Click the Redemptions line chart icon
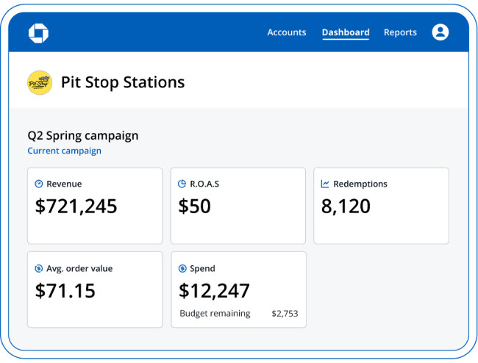The width and height of the screenshot is (478, 363). (x=325, y=184)
